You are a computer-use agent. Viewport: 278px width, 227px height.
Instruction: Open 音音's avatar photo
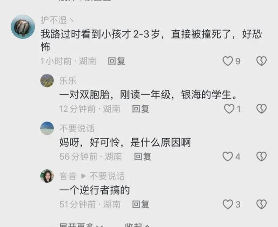(x=47, y=176)
